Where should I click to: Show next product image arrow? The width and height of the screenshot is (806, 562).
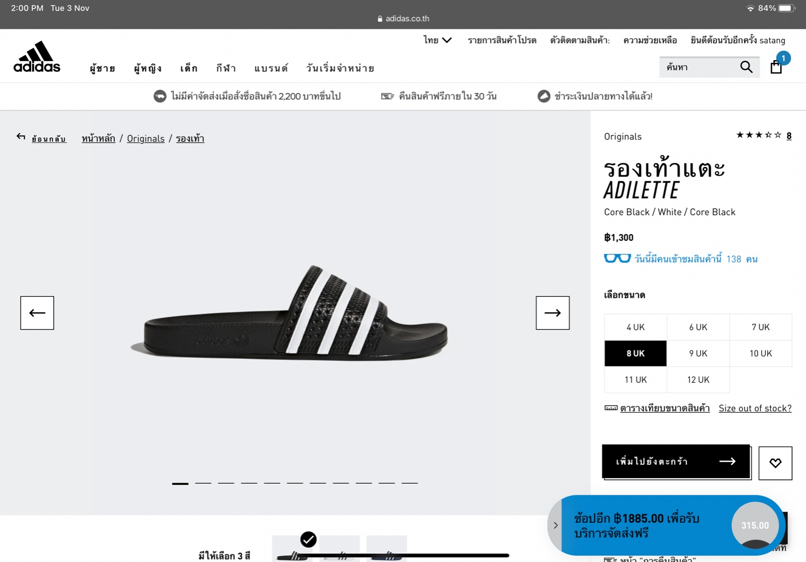[552, 312]
